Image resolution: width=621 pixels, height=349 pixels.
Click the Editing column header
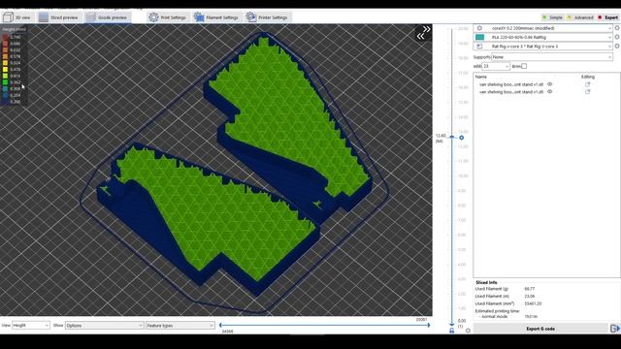(x=588, y=77)
